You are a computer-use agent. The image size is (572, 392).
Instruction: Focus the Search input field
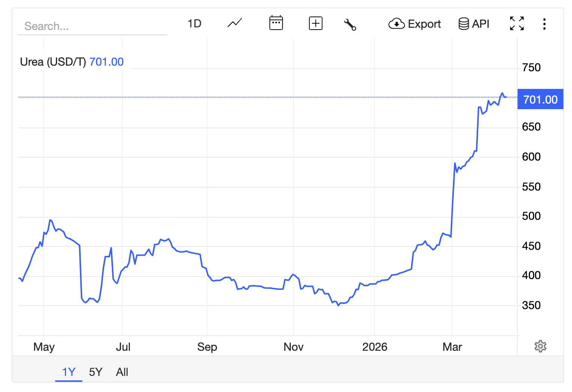coord(92,26)
